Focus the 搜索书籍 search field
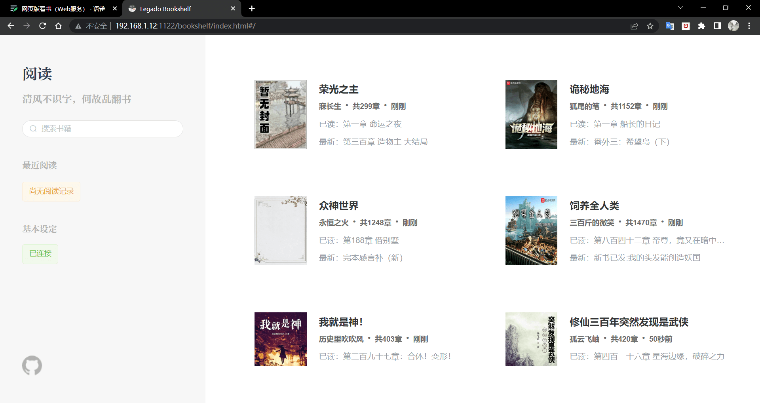The image size is (760, 403). [103, 129]
